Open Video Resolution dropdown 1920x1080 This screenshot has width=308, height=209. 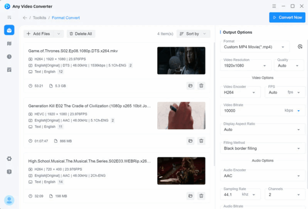(x=246, y=65)
